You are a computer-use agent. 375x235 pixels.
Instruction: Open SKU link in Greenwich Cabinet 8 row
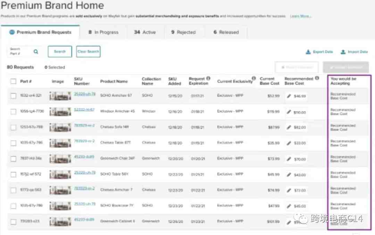pos(84,219)
